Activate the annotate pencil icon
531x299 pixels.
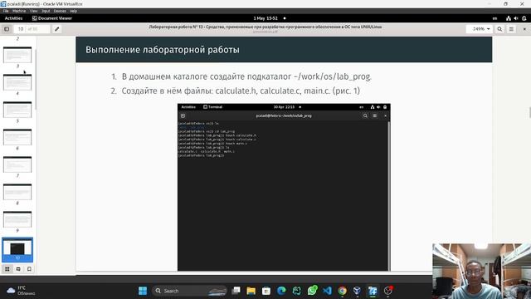[x=57, y=29]
